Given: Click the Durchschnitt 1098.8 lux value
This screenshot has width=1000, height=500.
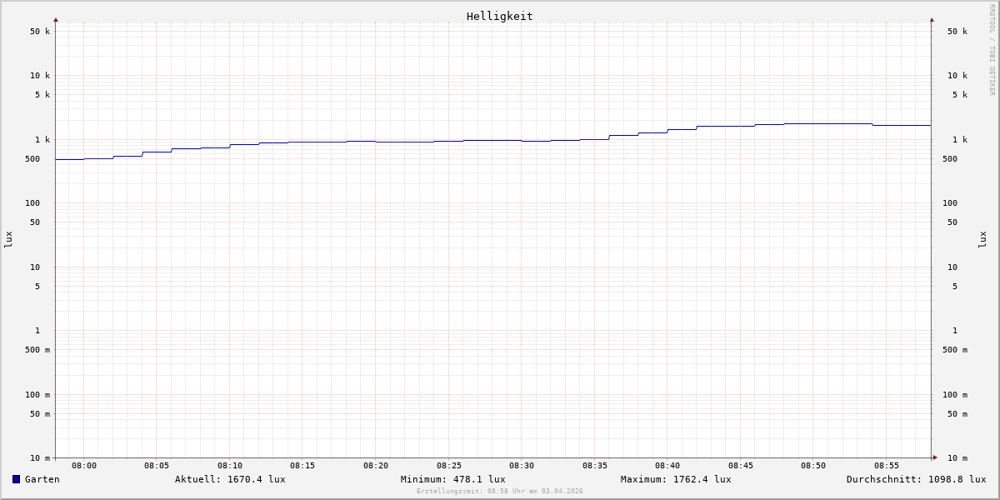Looking at the screenshot, I should [916, 479].
